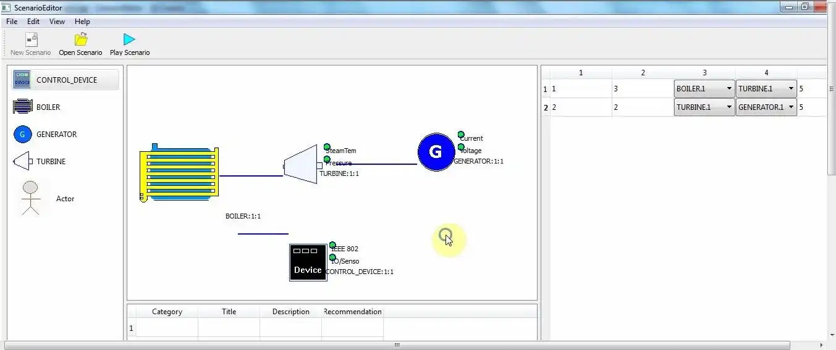Select the Actor stick figure

coord(30,198)
